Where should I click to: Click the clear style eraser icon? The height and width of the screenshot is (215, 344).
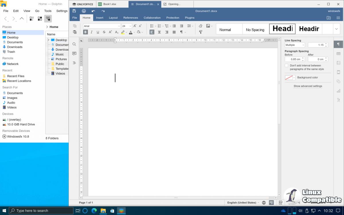click(x=200, y=26)
